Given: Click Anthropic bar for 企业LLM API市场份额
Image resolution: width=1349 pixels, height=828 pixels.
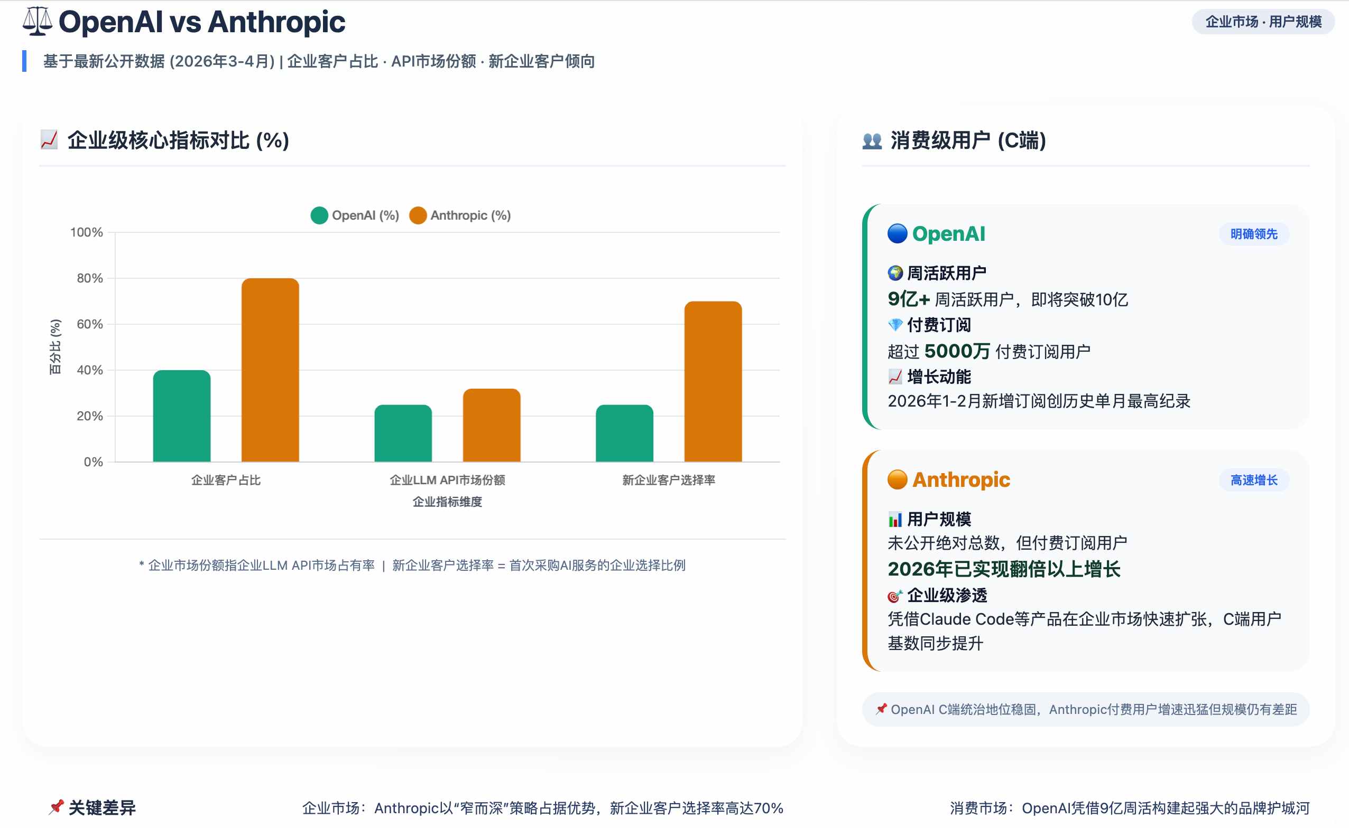Looking at the screenshot, I should coord(492,426).
